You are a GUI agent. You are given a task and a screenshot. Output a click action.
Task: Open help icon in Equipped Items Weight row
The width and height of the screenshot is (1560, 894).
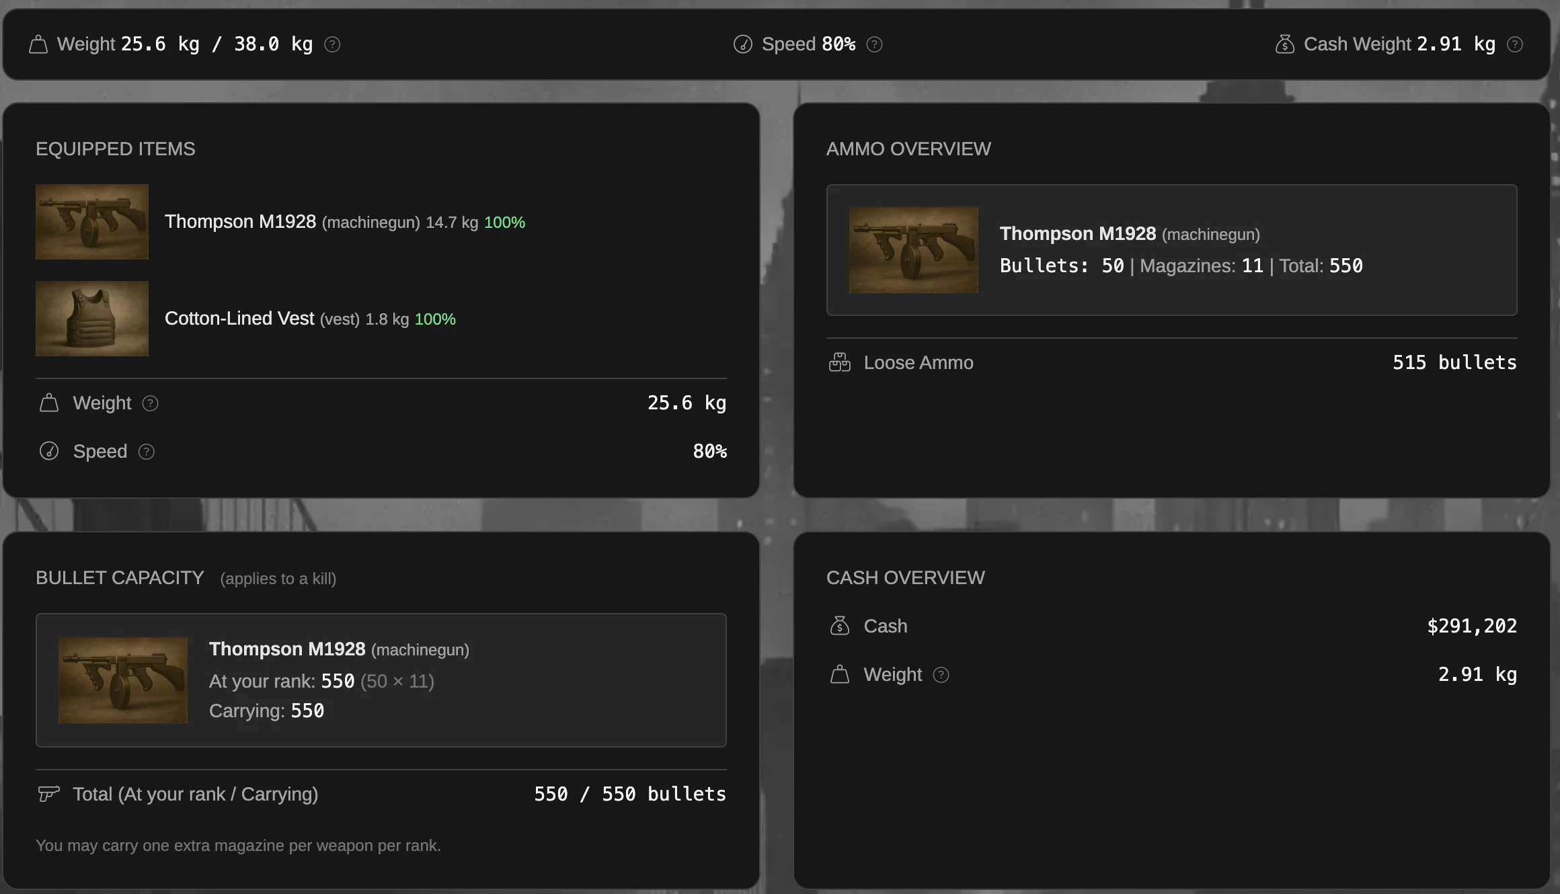[150, 403]
